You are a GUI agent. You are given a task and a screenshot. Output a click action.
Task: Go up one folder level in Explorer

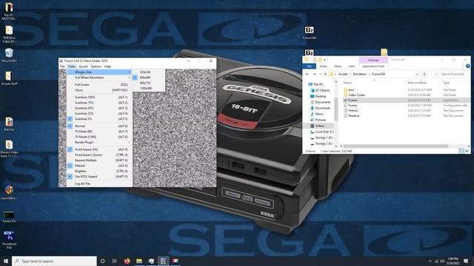click(325, 74)
